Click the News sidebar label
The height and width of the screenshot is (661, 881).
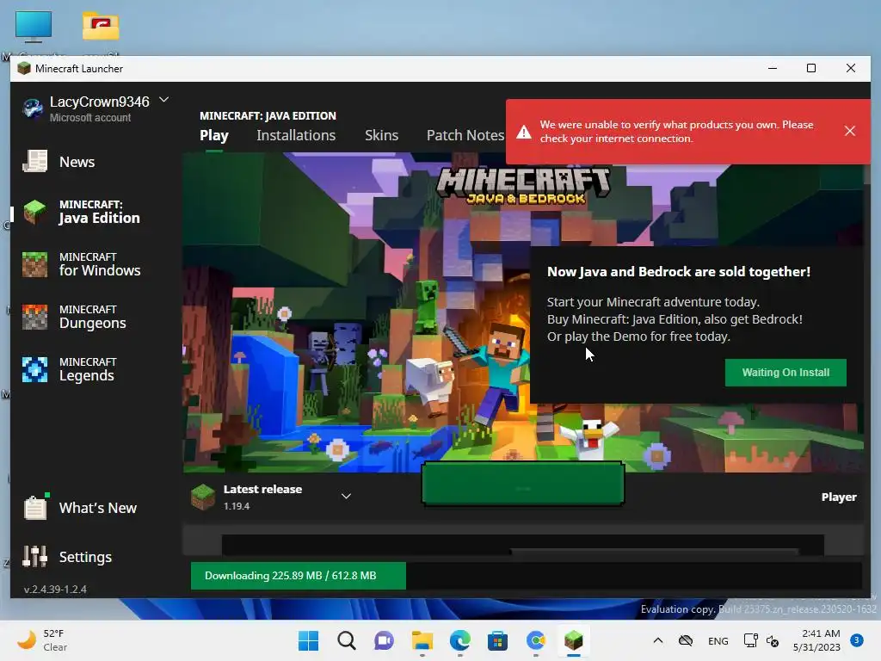click(x=77, y=162)
